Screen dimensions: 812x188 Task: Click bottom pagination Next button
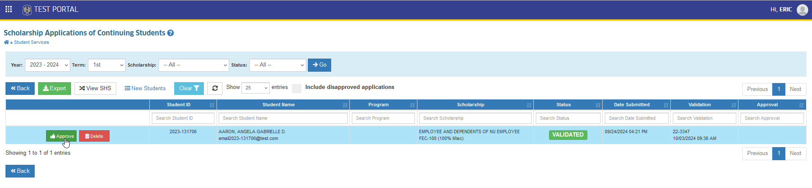796,153
